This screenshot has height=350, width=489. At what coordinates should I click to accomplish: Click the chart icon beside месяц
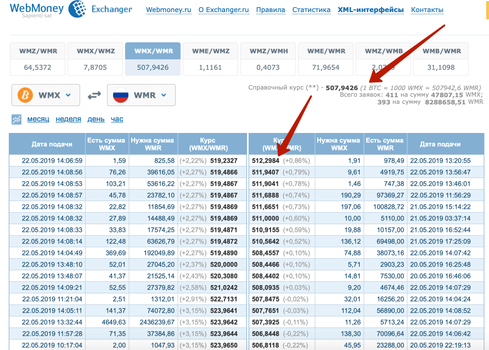click(16, 119)
